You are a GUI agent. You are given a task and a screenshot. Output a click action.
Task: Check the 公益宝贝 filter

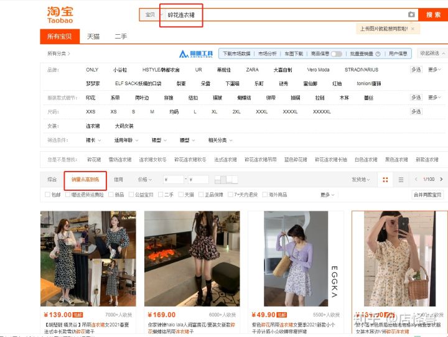point(131,195)
